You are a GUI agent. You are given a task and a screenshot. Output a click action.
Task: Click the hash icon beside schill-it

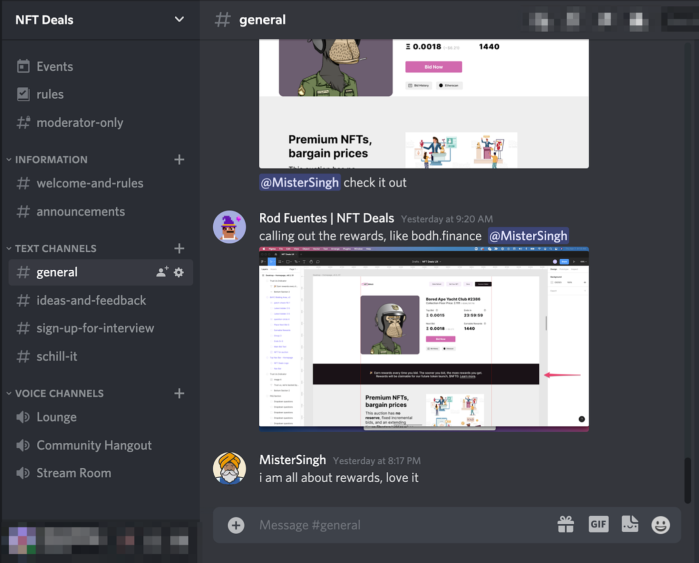pos(23,356)
